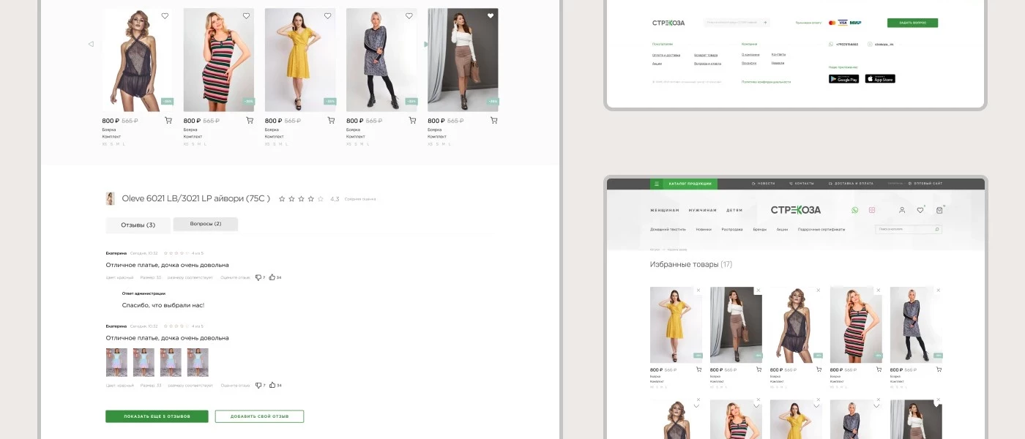Screen dimensions: 1025x439
Task: Rate the Oleve product using its stars
Action: point(301,198)
